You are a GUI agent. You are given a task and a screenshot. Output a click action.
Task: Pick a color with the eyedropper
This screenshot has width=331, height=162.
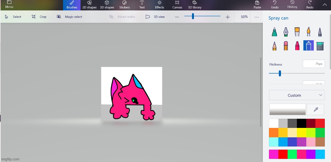pos(316,109)
